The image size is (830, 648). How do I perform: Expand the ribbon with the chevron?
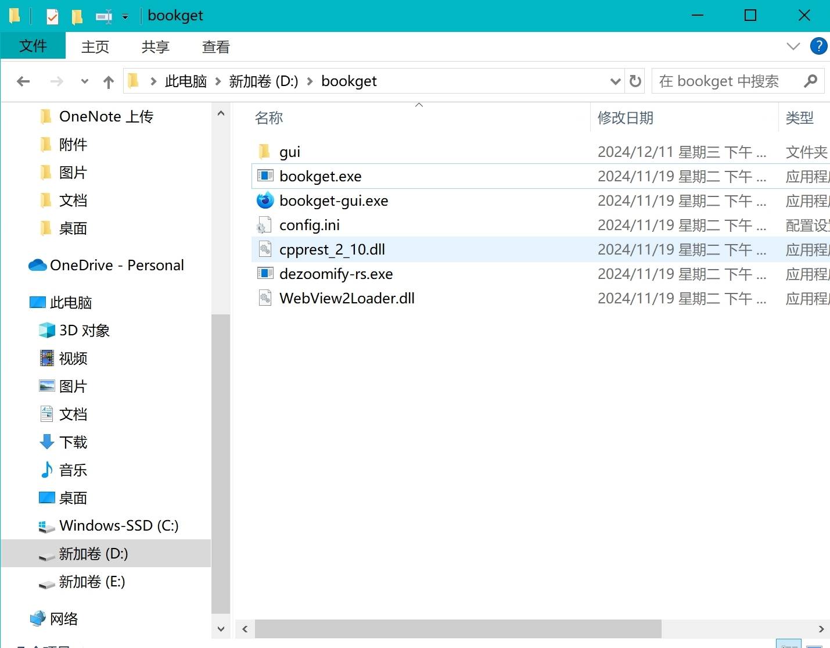[x=793, y=46]
